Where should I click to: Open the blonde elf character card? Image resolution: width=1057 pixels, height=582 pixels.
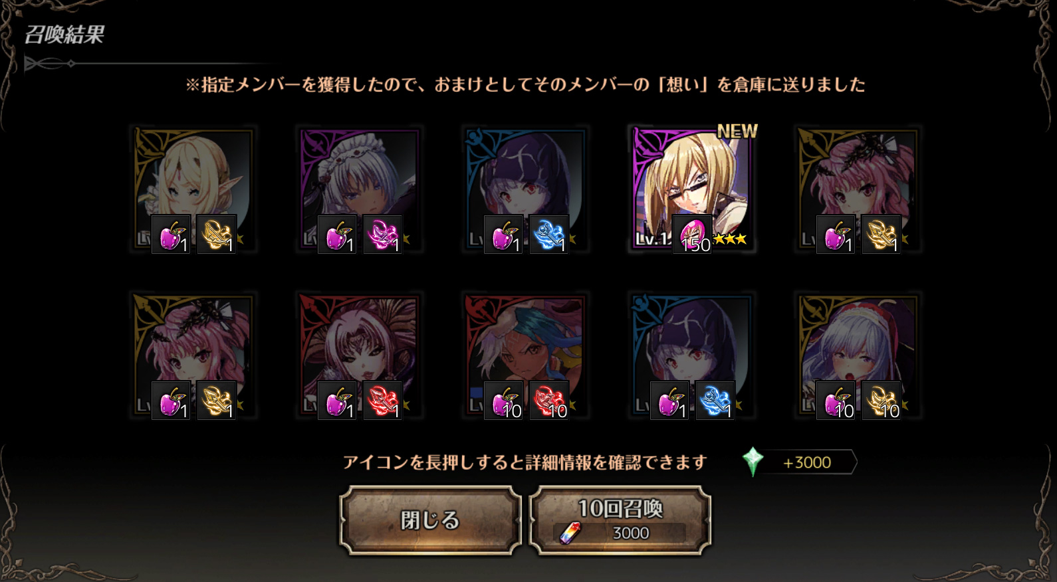[193, 189]
